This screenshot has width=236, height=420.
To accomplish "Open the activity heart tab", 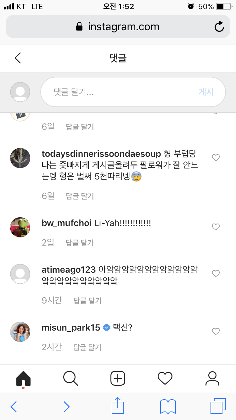I will tap(165, 378).
